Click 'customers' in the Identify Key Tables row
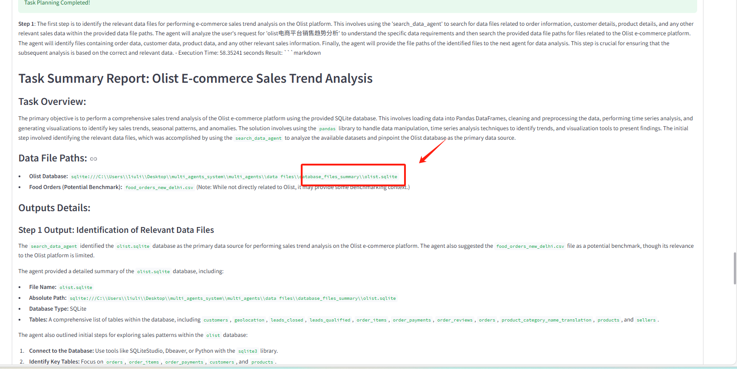 (222, 362)
